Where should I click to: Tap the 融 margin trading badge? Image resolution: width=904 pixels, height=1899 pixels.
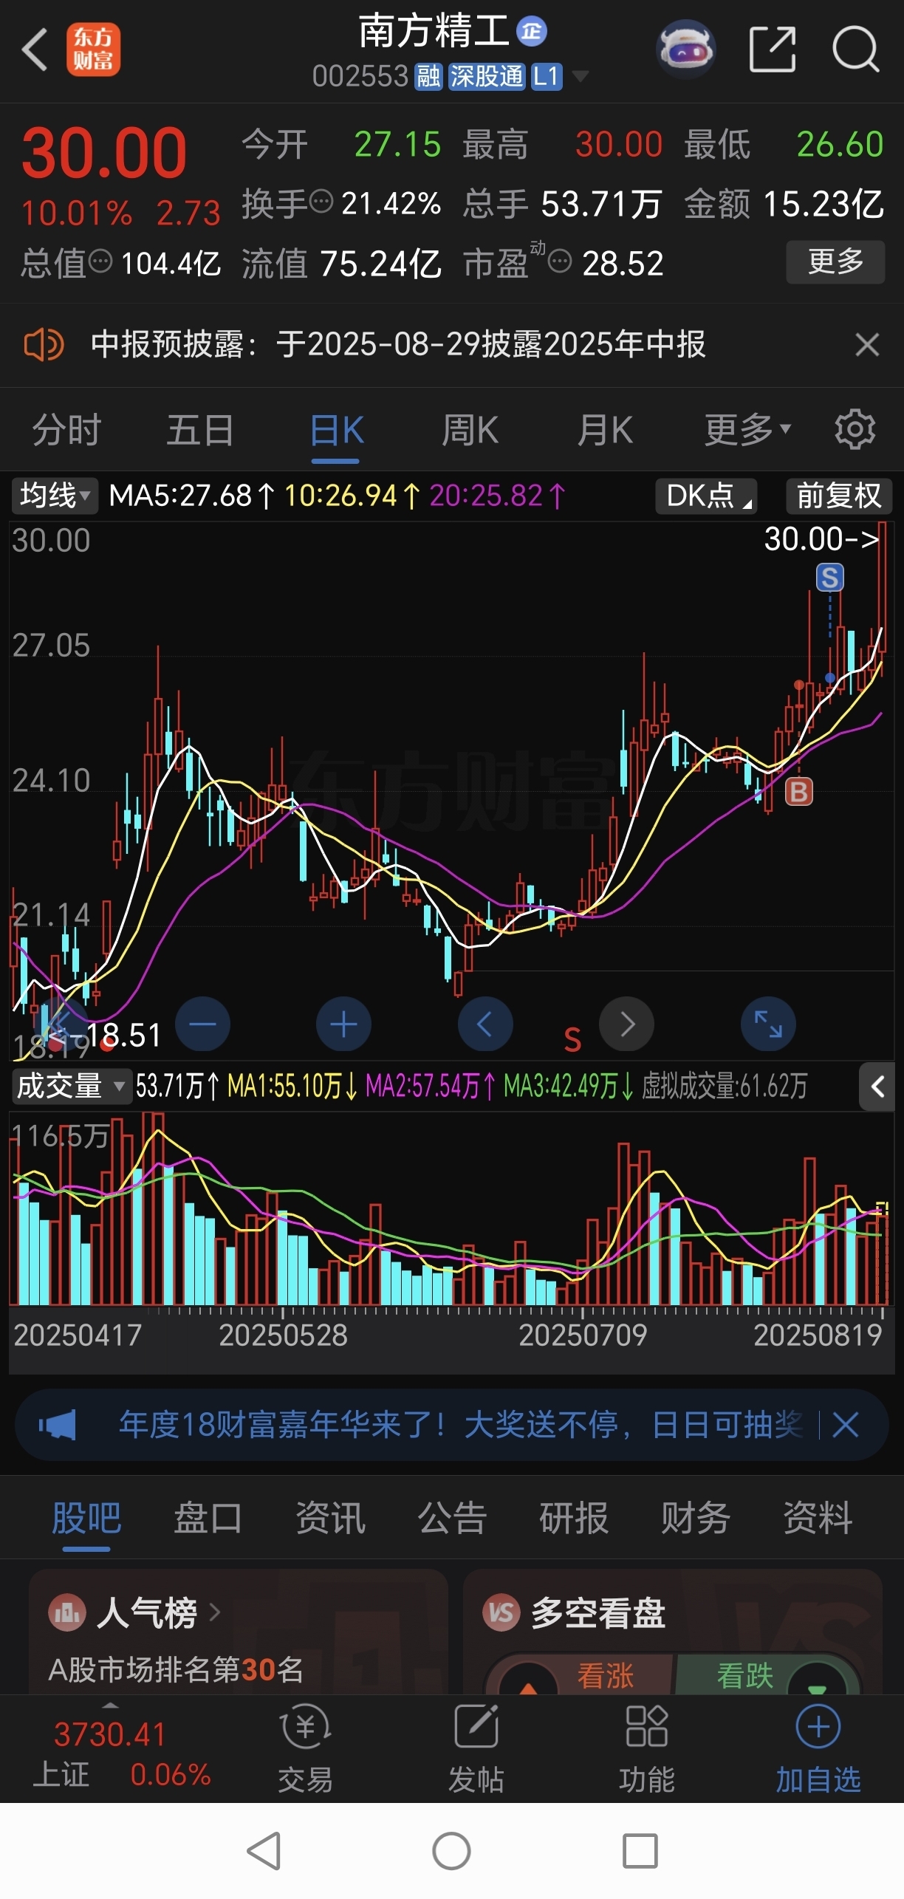click(x=428, y=76)
